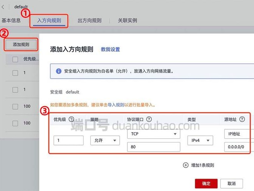Open the IP地址 source type dropdown
Viewport: 254px width, 191px height.
click(x=239, y=134)
